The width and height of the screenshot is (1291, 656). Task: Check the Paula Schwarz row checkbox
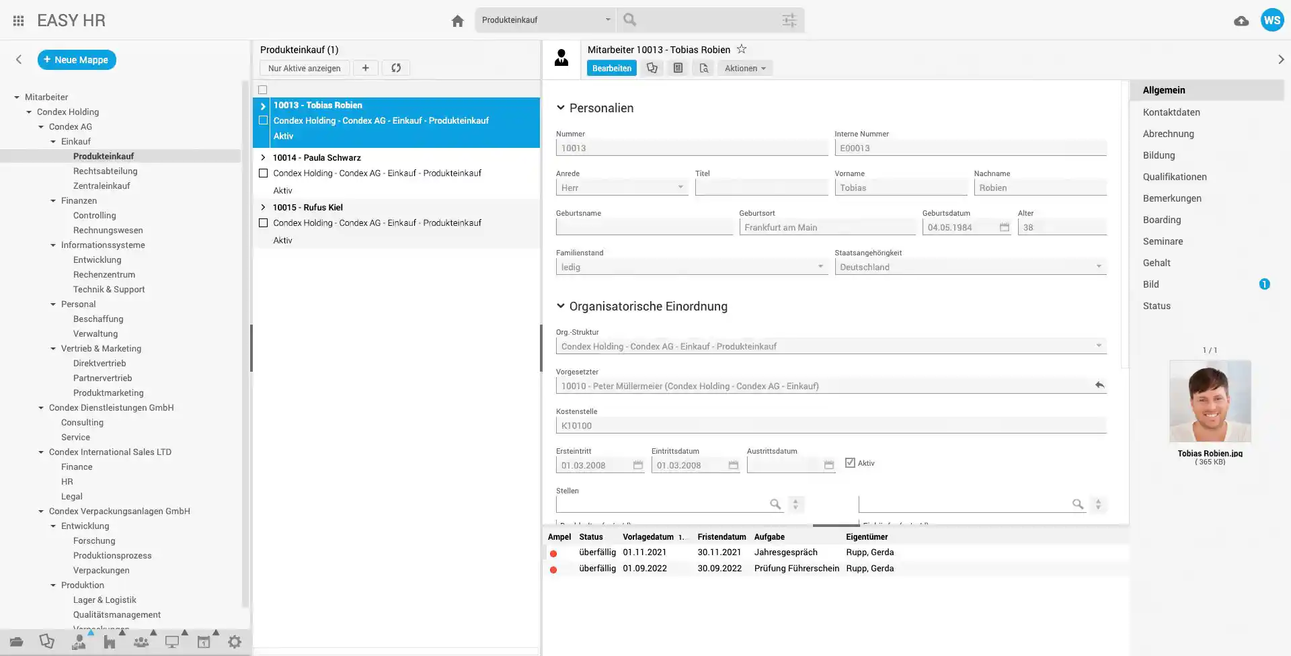[264, 173]
